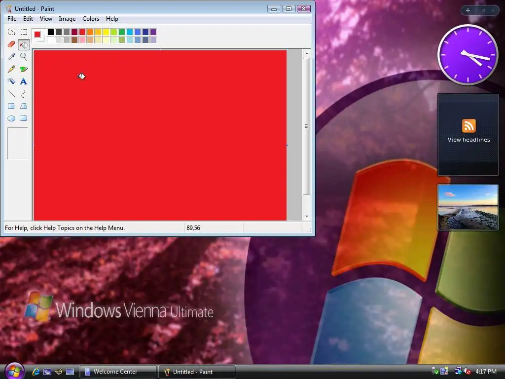Click View headlines in the feed gadget
This screenshot has height=379, width=505.
click(469, 140)
